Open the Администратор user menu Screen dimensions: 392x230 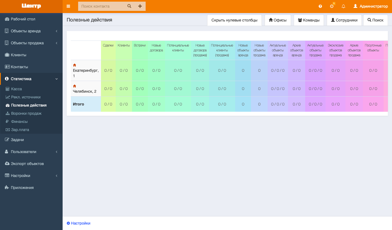(x=370, y=6)
